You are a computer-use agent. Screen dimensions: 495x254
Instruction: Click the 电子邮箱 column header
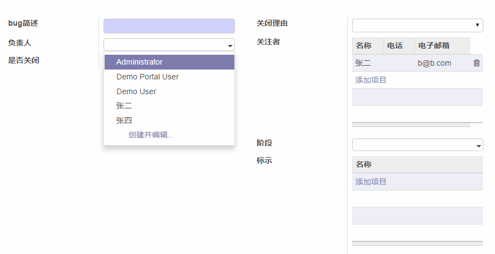pyautogui.click(x=442, y=45)
